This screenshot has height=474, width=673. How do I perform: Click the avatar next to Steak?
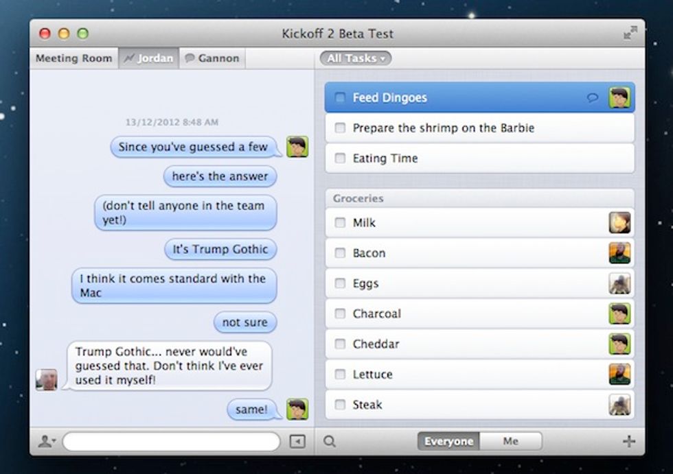click(619, 405)
